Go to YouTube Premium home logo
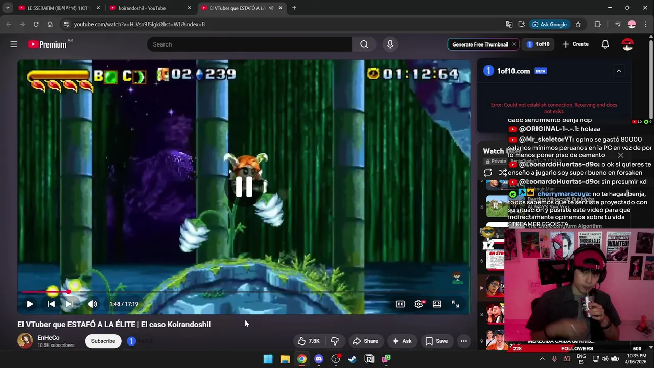The image size is (654, 368). 48,44
